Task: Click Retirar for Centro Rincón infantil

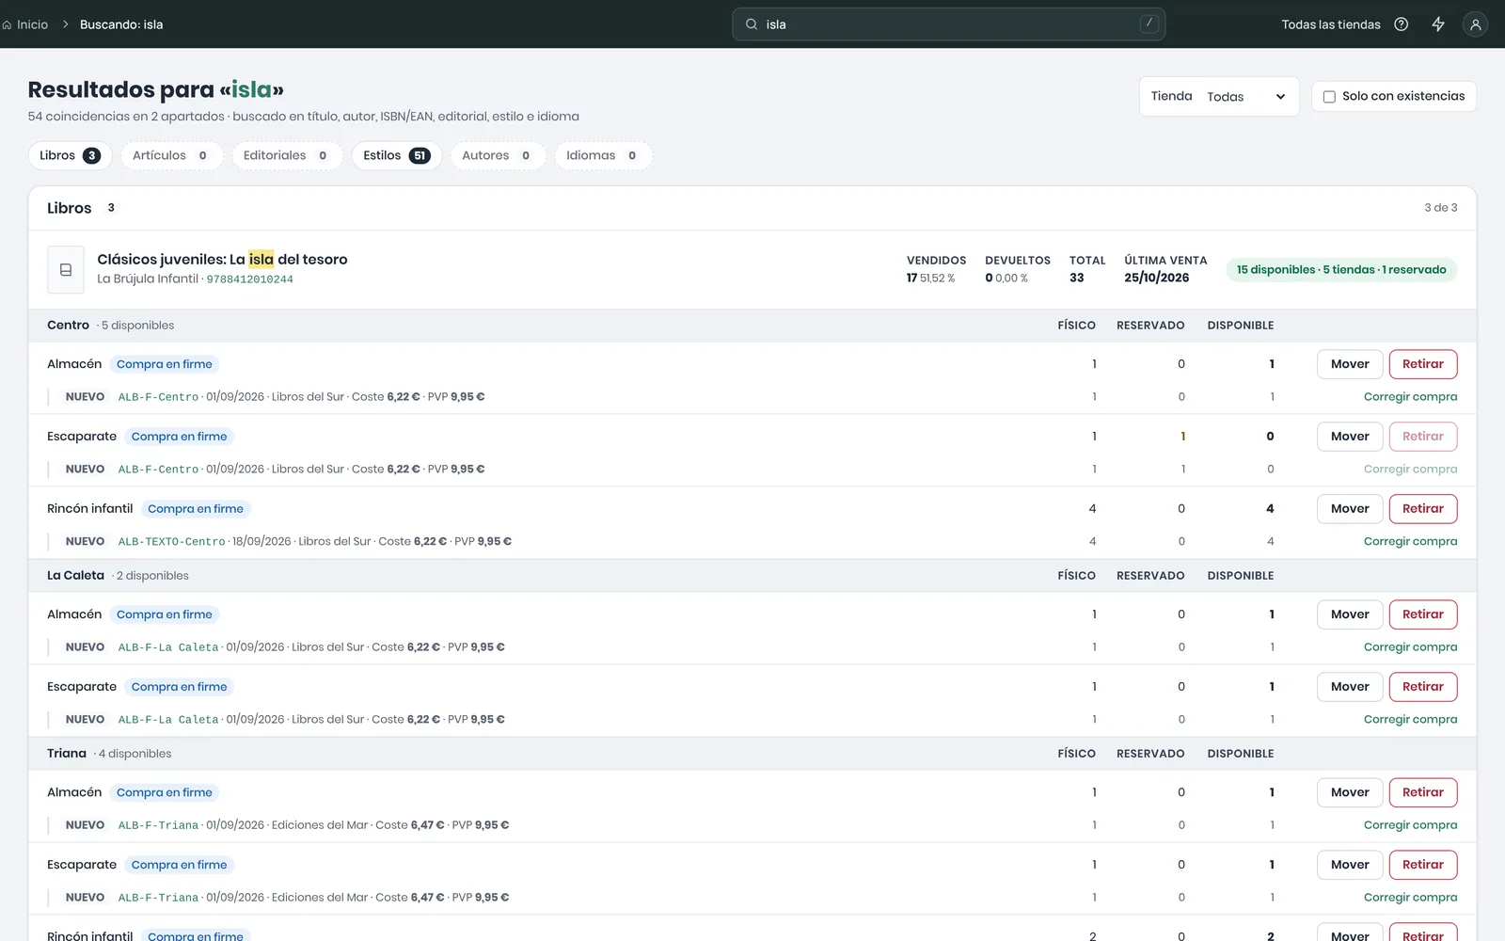Action: (x=1422, y=509)
